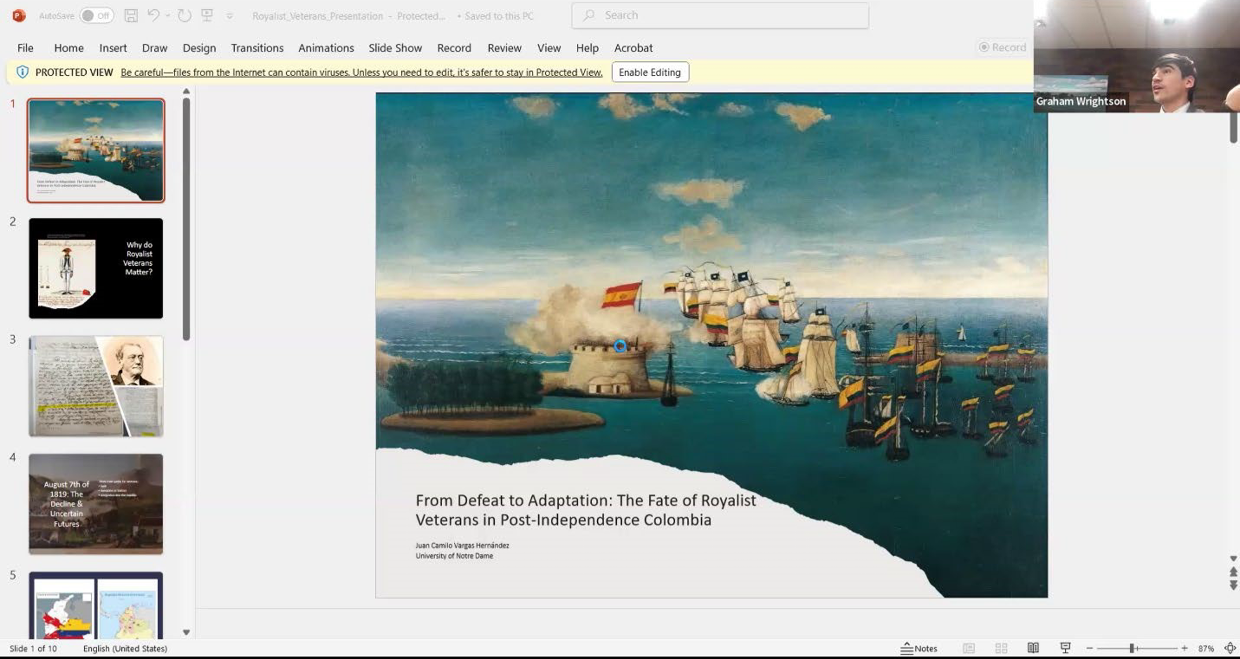
Task: Toggle the AutoSave switch
Action: pos(96,16)
